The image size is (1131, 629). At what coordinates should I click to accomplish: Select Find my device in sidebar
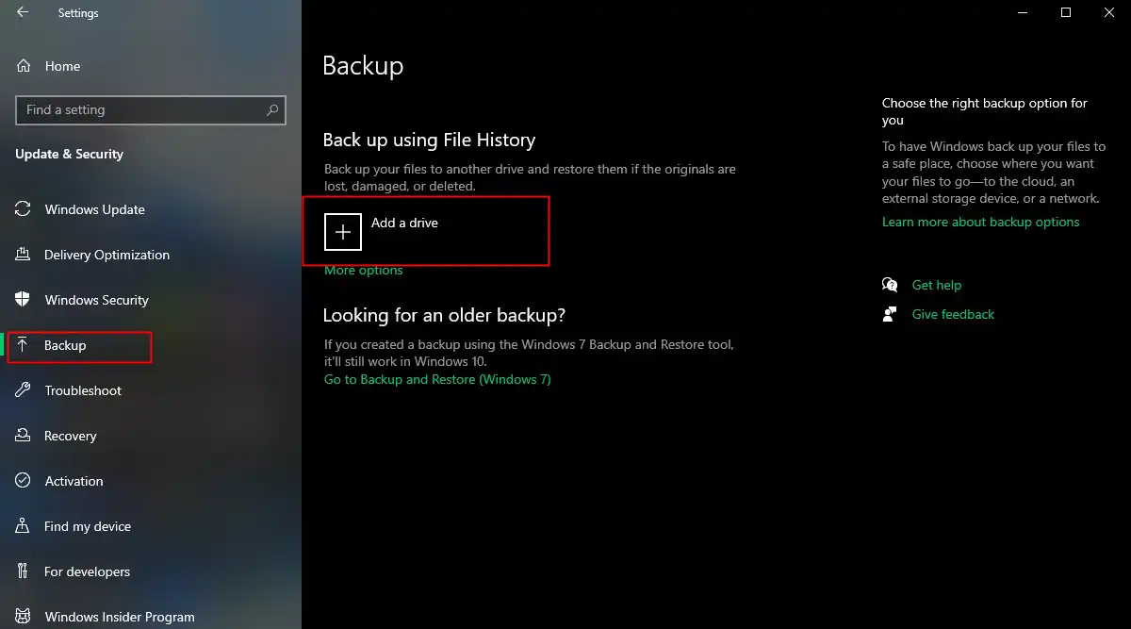[88, 526]
